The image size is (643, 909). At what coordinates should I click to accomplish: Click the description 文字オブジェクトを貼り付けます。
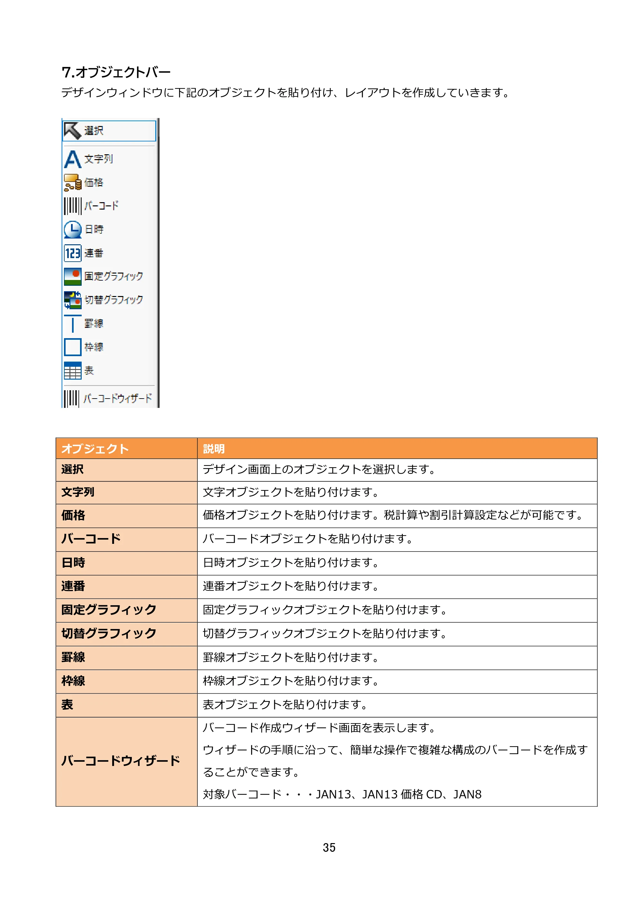tap(291, 492)
